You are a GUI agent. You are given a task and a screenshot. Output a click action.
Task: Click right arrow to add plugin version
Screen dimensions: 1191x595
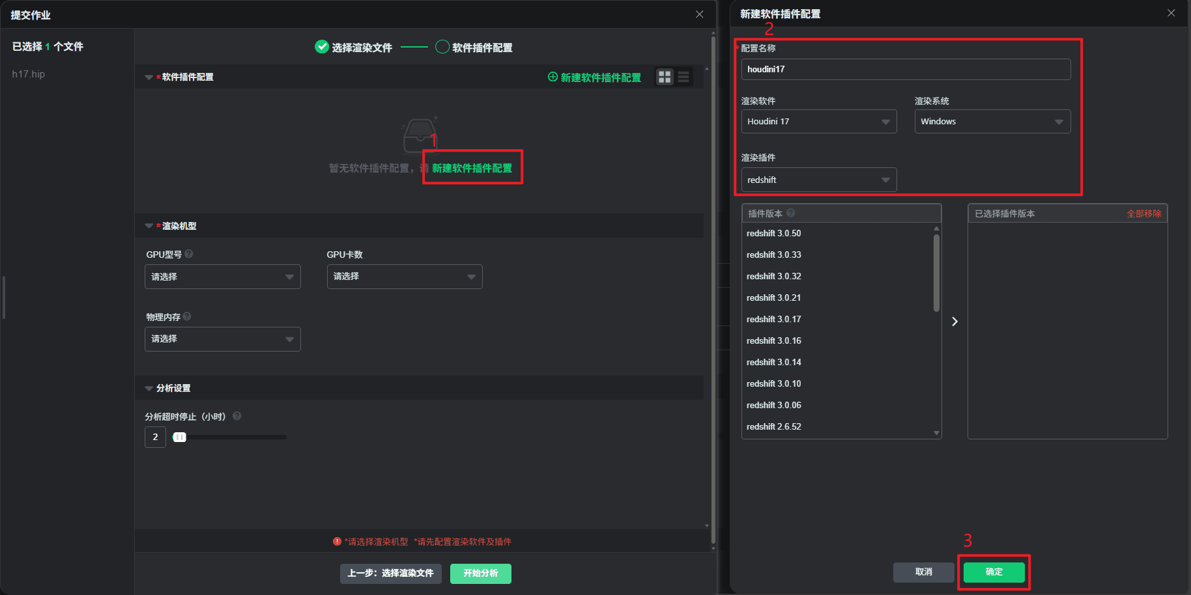(x=954, y=322)
